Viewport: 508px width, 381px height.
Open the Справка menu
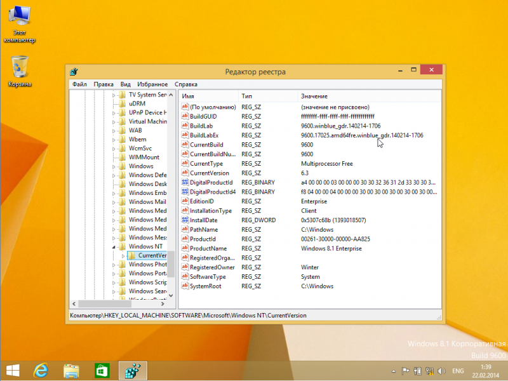[x=186, y=84]
